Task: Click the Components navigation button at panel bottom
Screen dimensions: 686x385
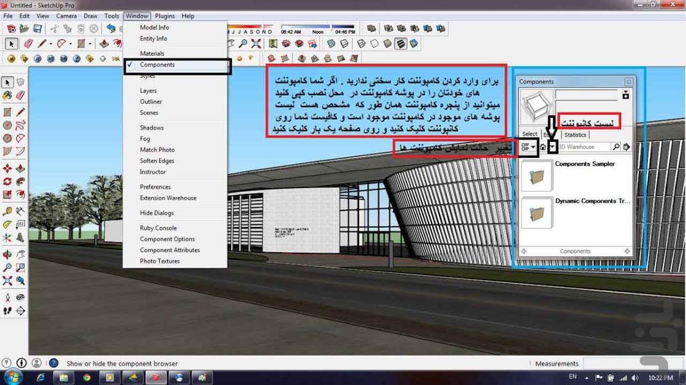Action: (x=575, y=251)
